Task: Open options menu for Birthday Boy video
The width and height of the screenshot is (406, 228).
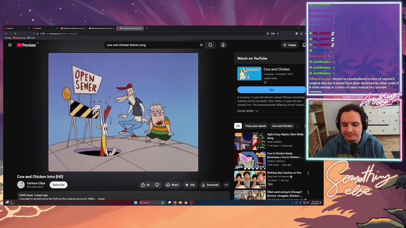Action: [308, 173]
